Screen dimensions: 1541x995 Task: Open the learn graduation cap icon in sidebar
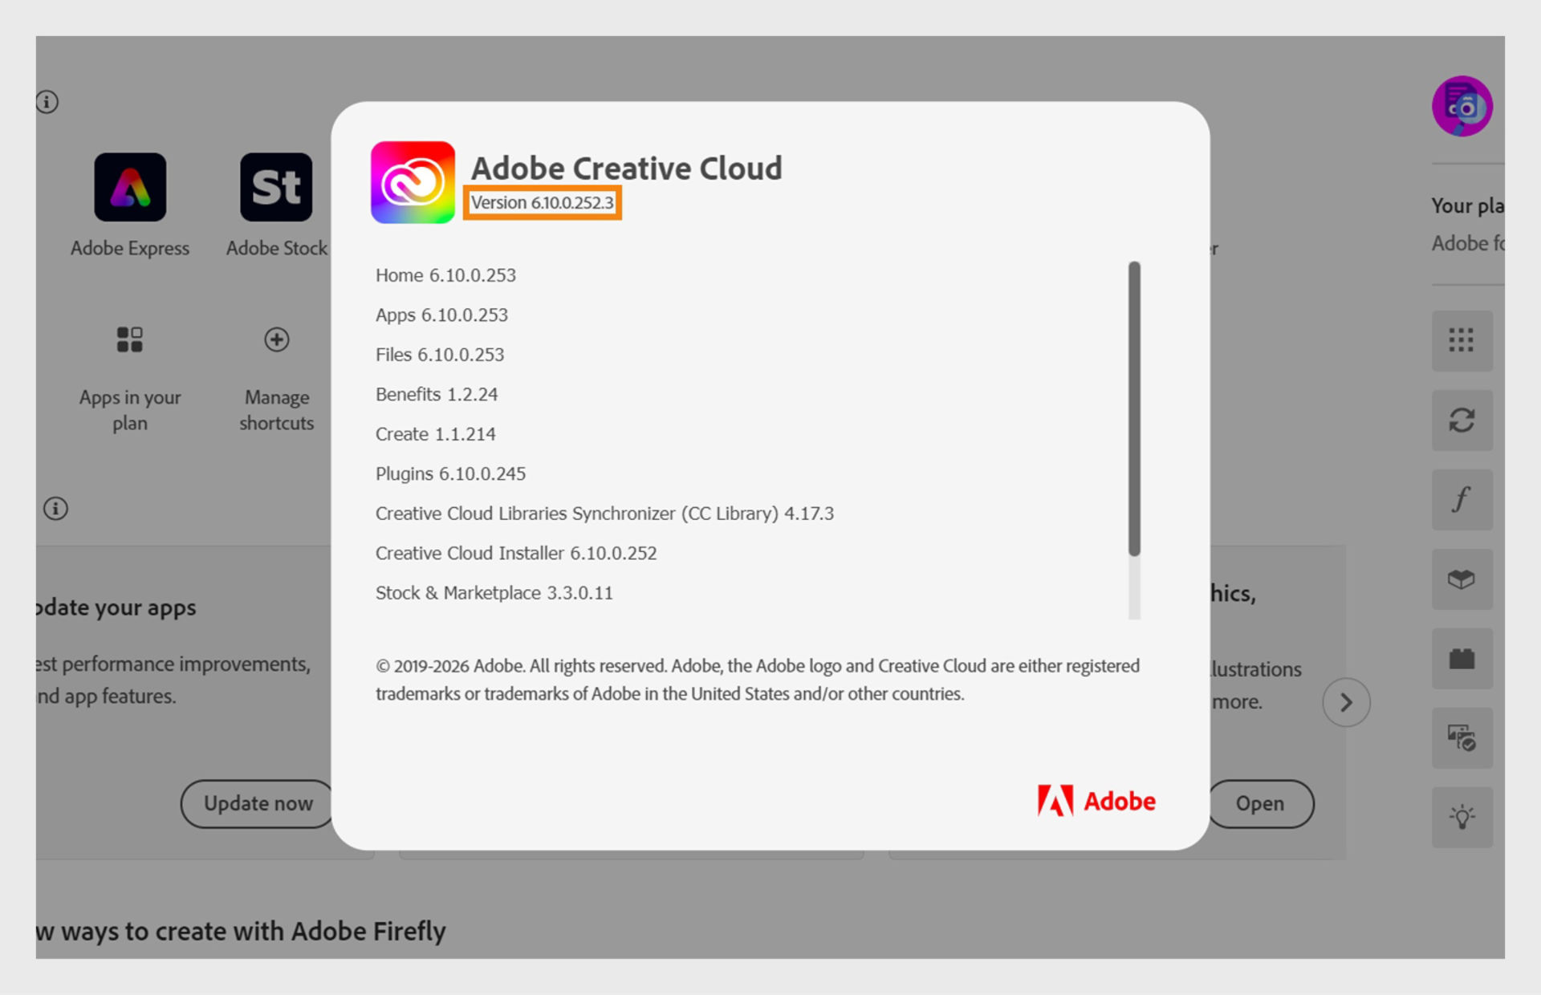coord(1462,579)
